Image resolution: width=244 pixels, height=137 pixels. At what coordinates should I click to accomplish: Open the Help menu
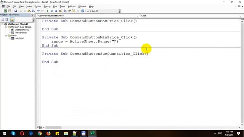pyautogui.click(x=91, y=6)
